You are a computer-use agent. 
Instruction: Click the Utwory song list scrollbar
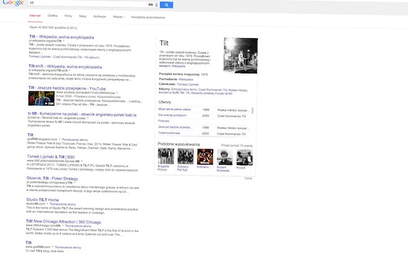coord(252,110)
